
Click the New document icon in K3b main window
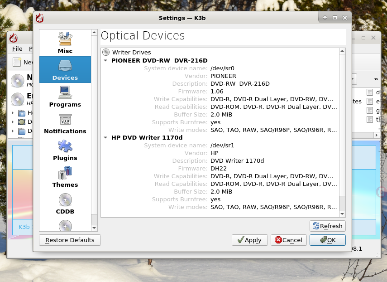(x=17, y=62)
